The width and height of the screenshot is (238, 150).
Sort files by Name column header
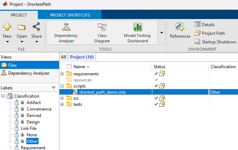[x=79, y=67]
